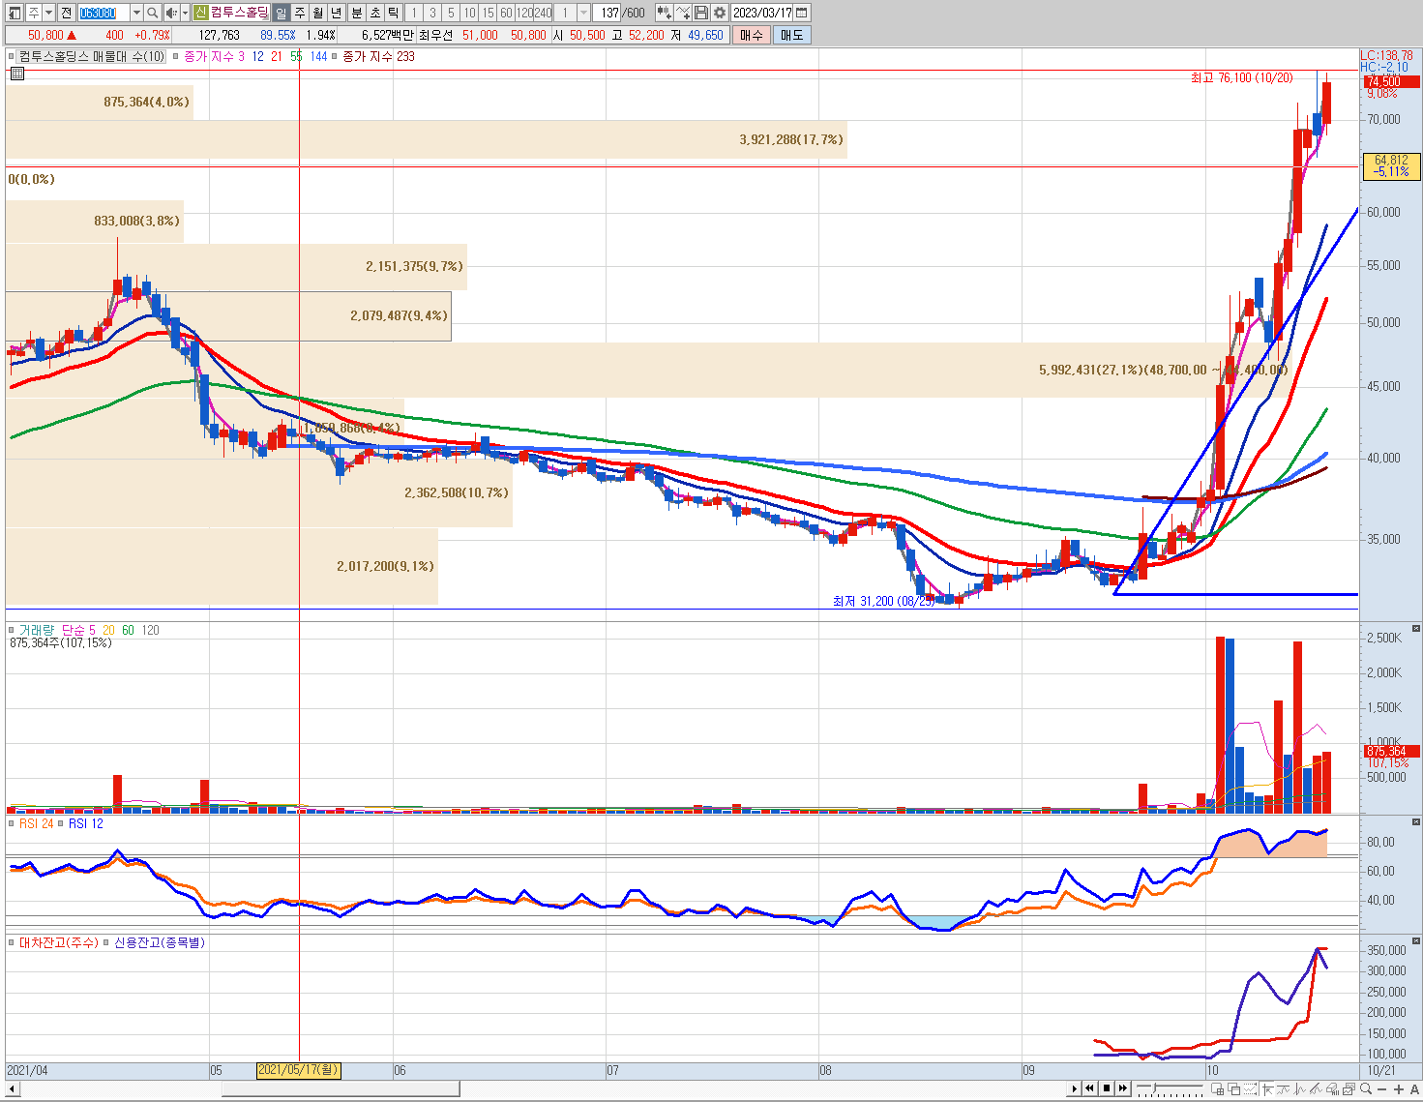Switch to the 월 monthly chart tab
Image resolution: width=1423 pixels, height=1102 pixels.
[318, 13]
